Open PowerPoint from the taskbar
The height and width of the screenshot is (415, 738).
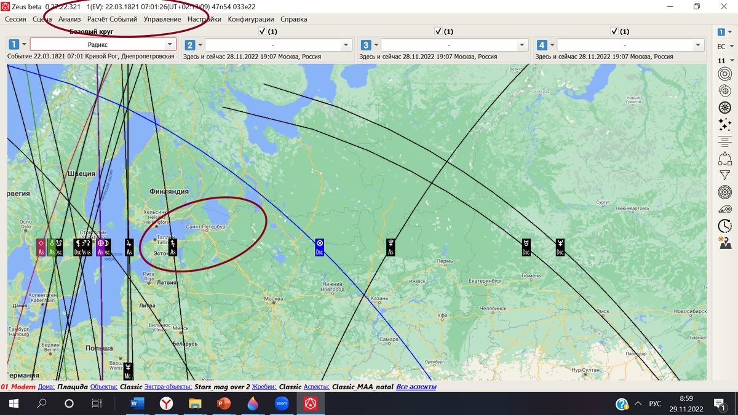[x=223, y=404]
